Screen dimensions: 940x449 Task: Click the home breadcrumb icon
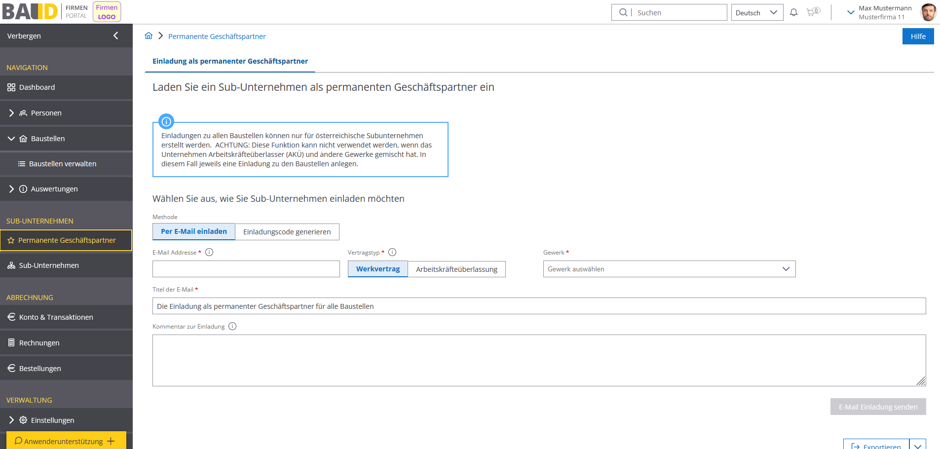[149, 36]
